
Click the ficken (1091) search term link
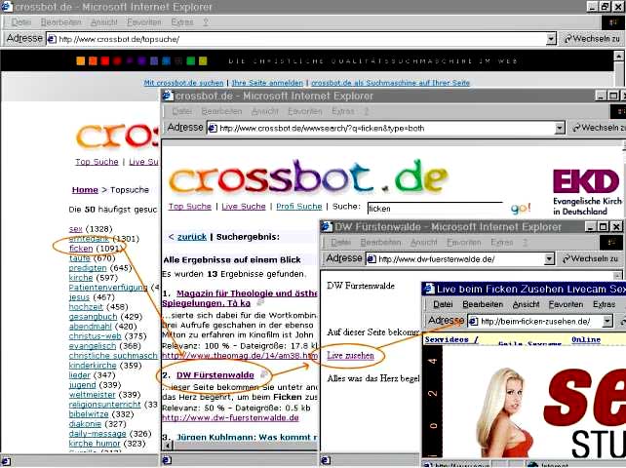point(81,249)
